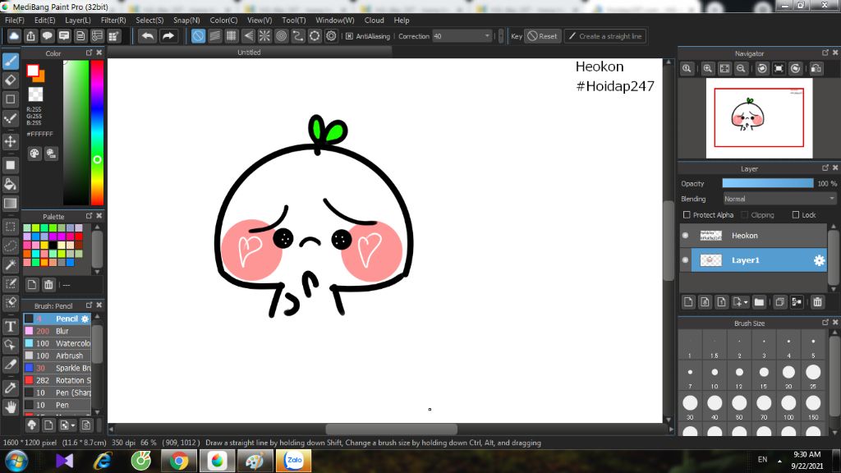Enable the Protect Alpha checkbox
The width and height of the screenshot is (841, 473).
[687, 214]
